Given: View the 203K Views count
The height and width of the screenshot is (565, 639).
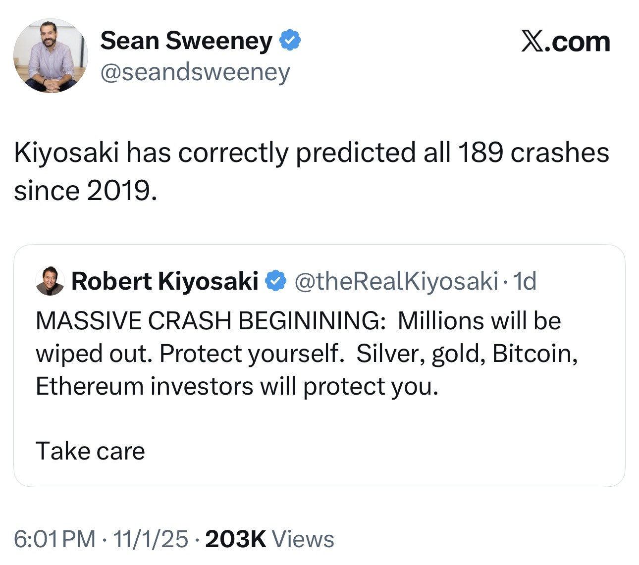Looking at the screenshot, I should (269, 539).
